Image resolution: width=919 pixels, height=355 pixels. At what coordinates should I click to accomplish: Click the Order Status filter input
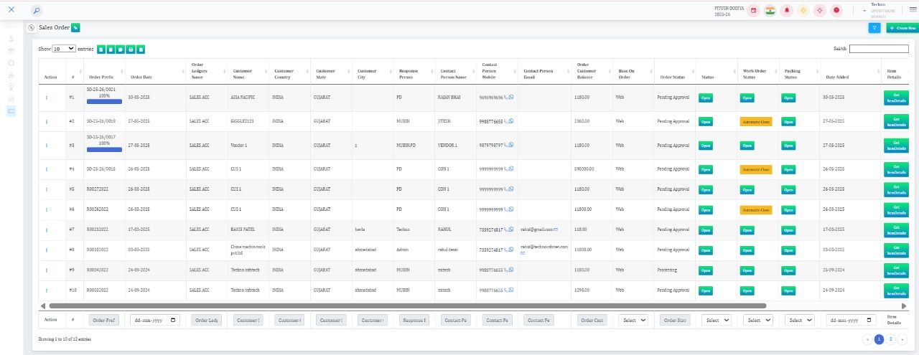coord(675,320)
